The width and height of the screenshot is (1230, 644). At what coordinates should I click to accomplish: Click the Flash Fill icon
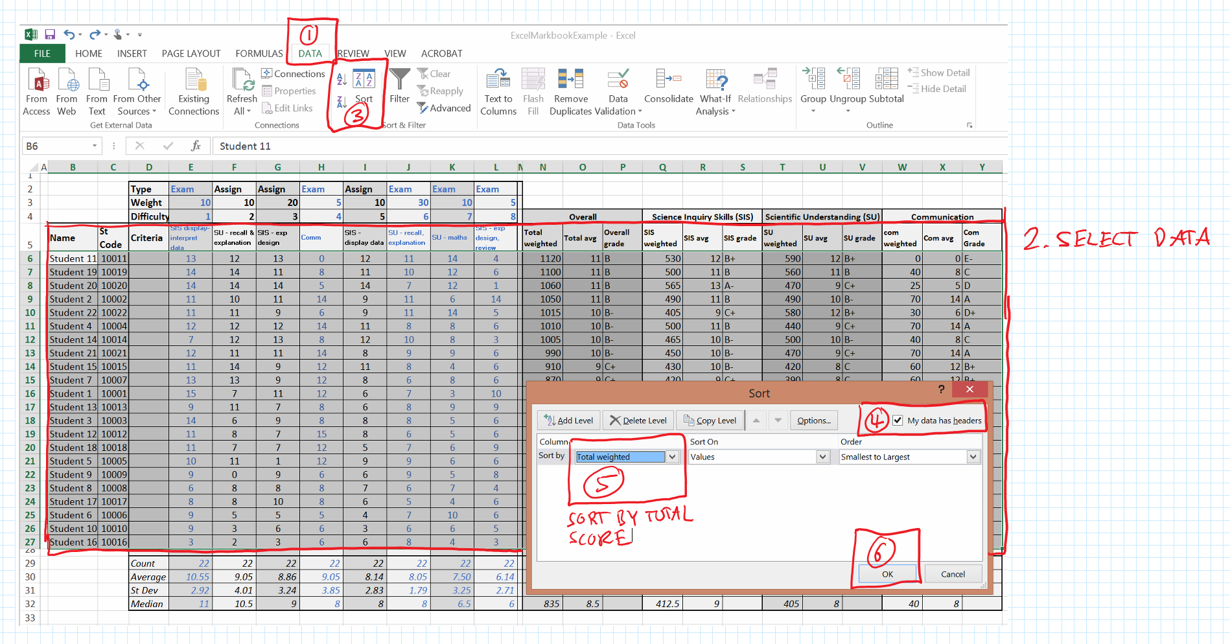coord(533,80)
